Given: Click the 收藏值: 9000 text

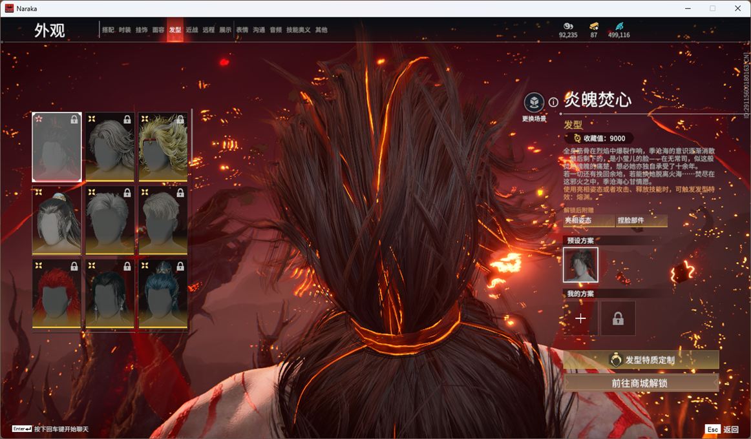Looking at the screenshot, I should 604,138.
